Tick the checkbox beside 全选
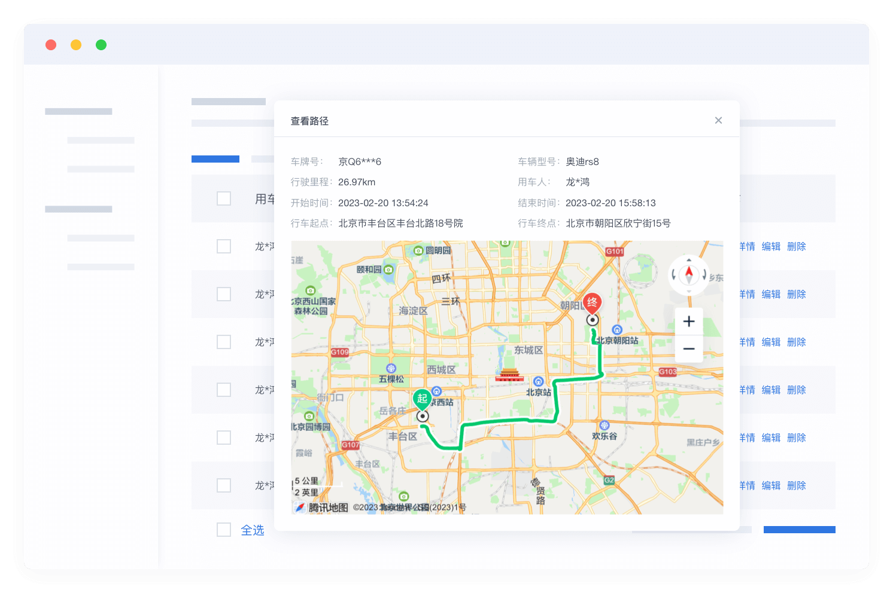The height and width of the screenshot is (593, 893). [x=224, y=530]
